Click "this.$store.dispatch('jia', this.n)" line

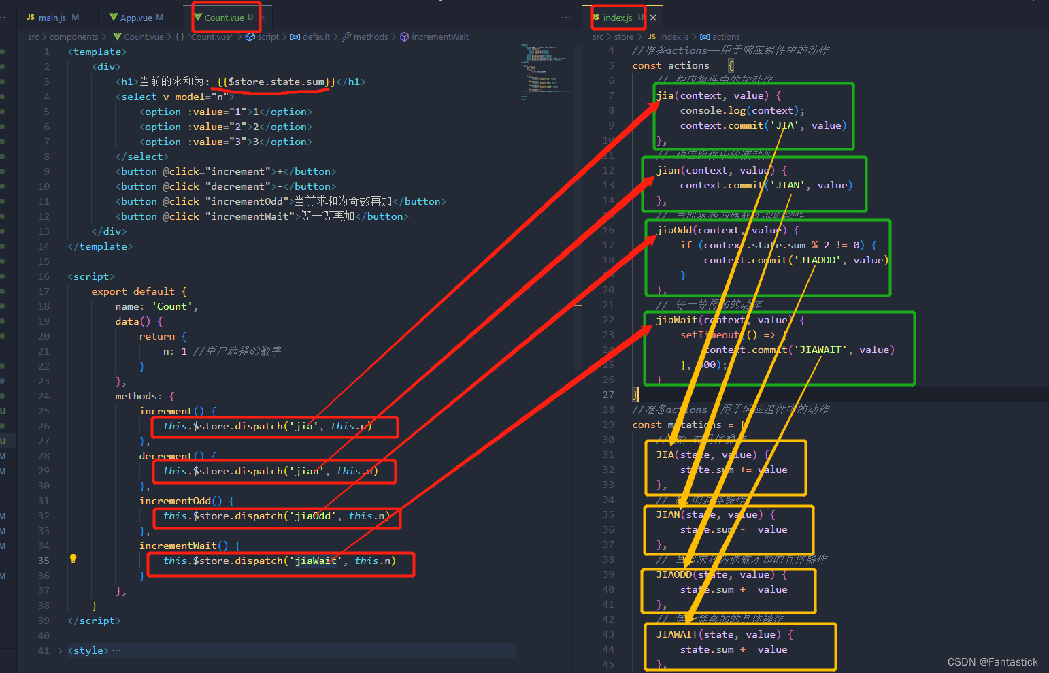pyautogui.click(x=267, y=426)
